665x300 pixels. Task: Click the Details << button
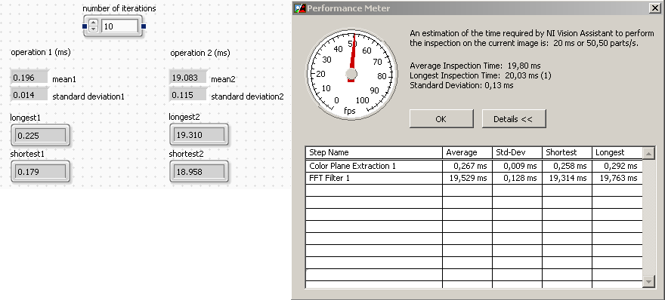pyautogui.click(x=514, y=119)
